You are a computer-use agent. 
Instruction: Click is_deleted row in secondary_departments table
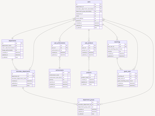click(x=23, y=85)
